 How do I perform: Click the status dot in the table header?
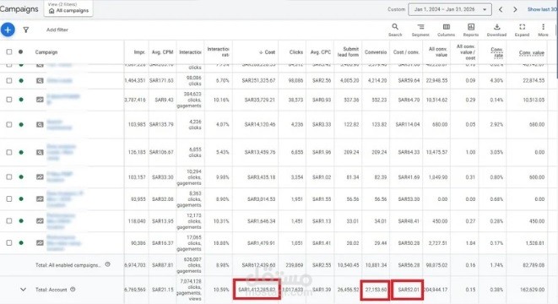(20, 52)
